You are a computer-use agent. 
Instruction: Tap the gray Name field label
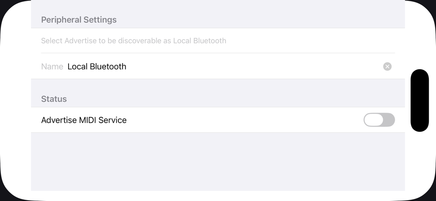pos(52,66)
